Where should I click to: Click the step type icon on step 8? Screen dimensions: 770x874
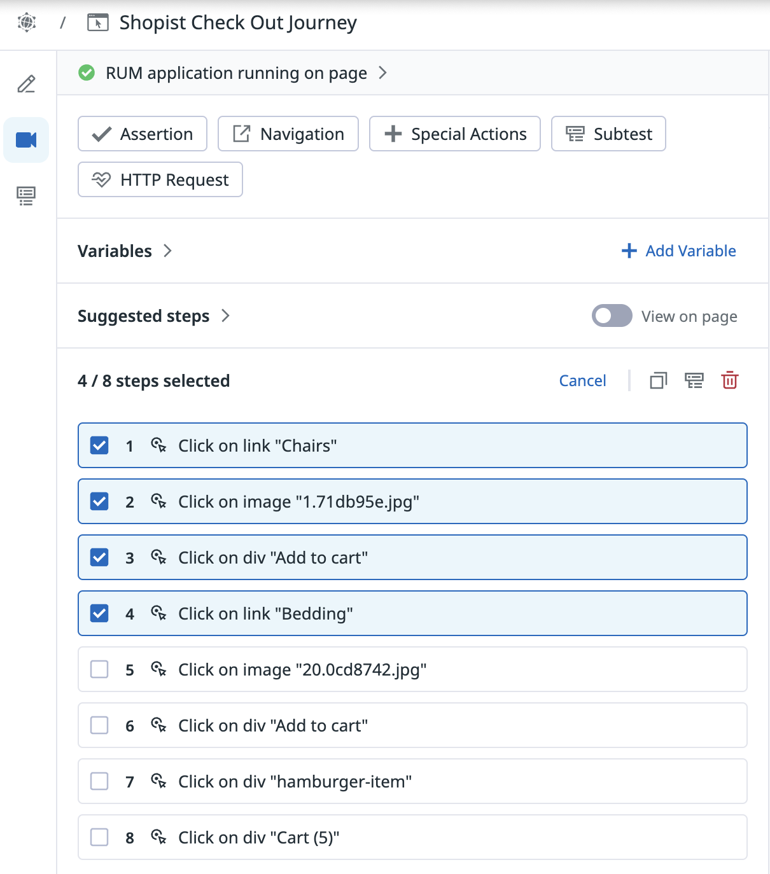coord(158,837)
